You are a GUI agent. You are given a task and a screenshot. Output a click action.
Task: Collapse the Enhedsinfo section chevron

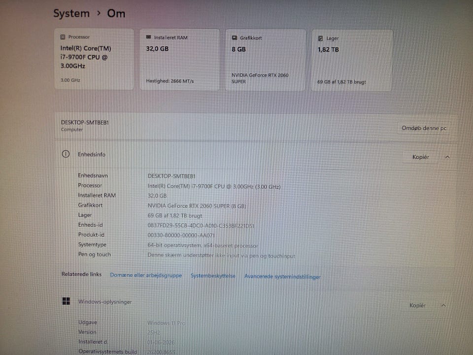pyautogui.click(x=447, y=157)
